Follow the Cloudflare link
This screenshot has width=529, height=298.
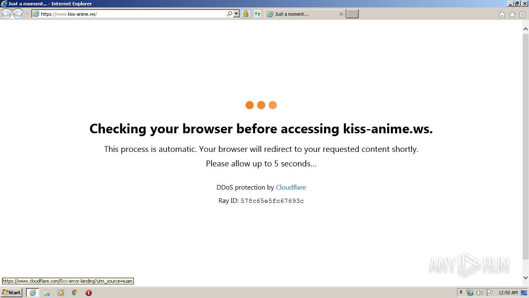point(291,187)
